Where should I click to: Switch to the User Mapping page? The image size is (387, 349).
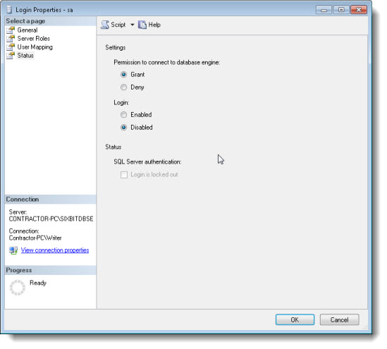35,47
